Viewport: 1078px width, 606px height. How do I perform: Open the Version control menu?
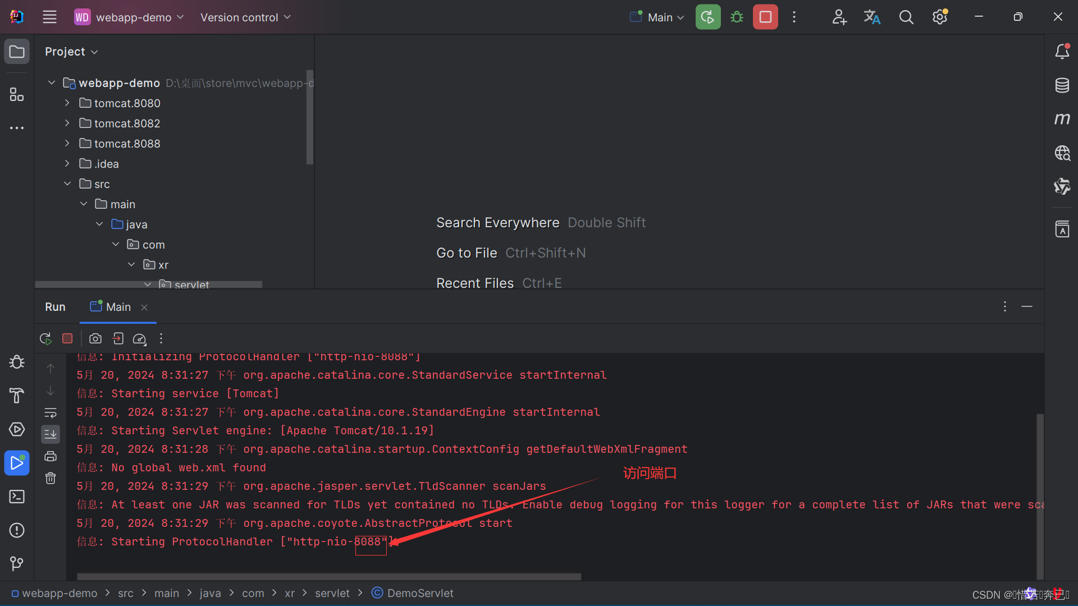pos(245,17)
